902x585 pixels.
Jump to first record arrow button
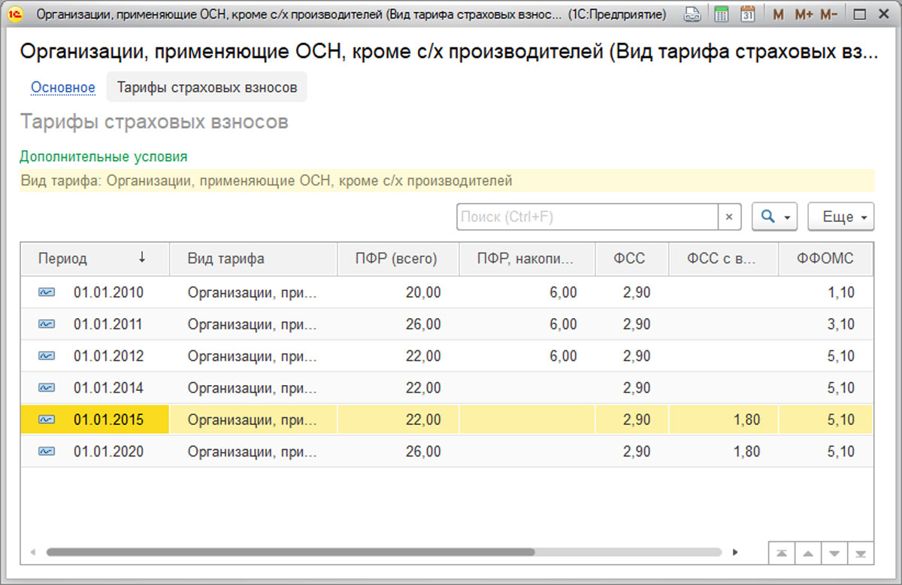click(x=782, y=553)
